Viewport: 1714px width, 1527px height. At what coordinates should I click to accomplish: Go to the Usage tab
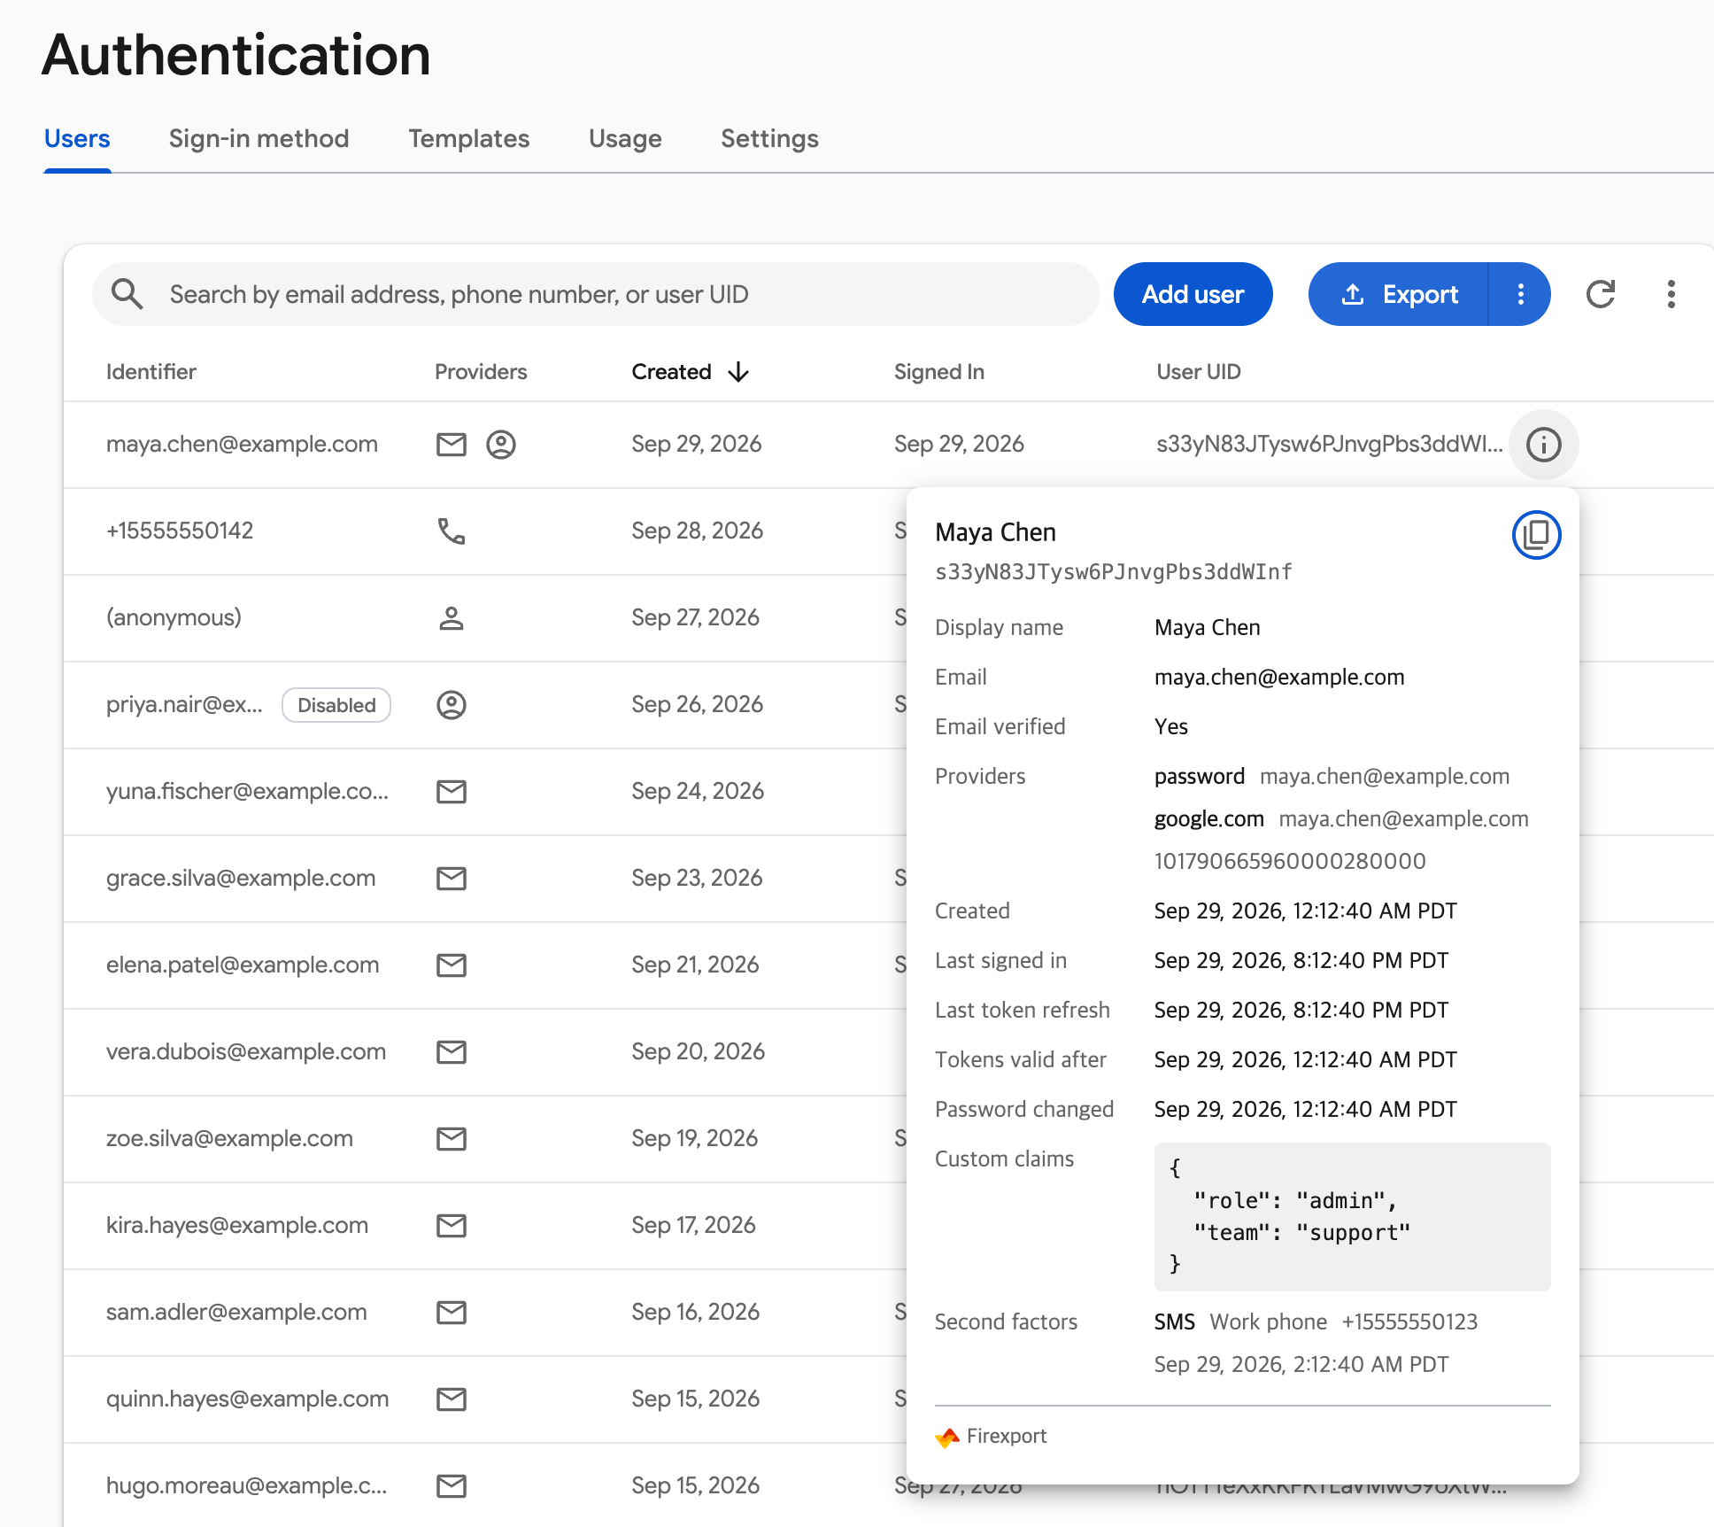pyautogui.click(x=625, y=139)
